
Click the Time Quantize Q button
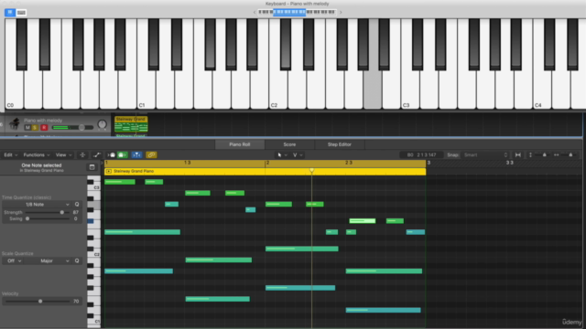pyautogui.click(x=77, y=205)
